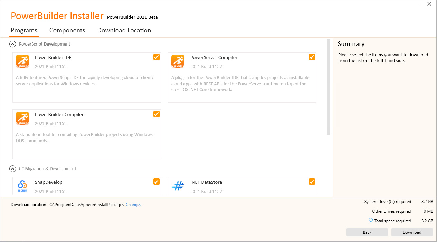Screen dimensions: 437x242
Task: Switch to the Components tab
Action: [x=67, y=30]
